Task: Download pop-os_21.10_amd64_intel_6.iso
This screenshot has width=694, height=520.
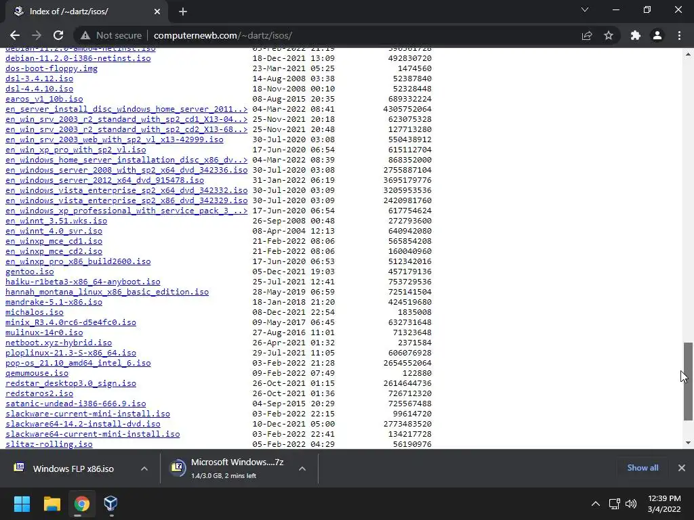Action: [x=78, y=364]
